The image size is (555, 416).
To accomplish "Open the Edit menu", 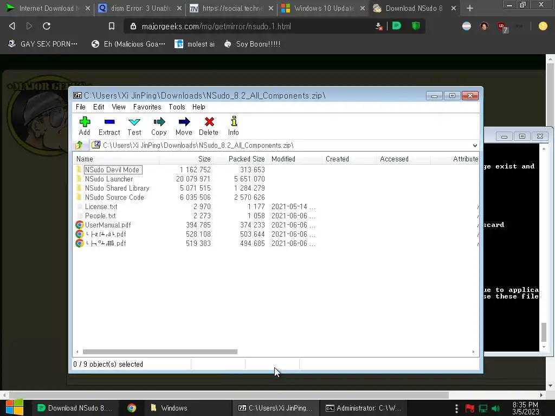I will click(x=99, y=107).
